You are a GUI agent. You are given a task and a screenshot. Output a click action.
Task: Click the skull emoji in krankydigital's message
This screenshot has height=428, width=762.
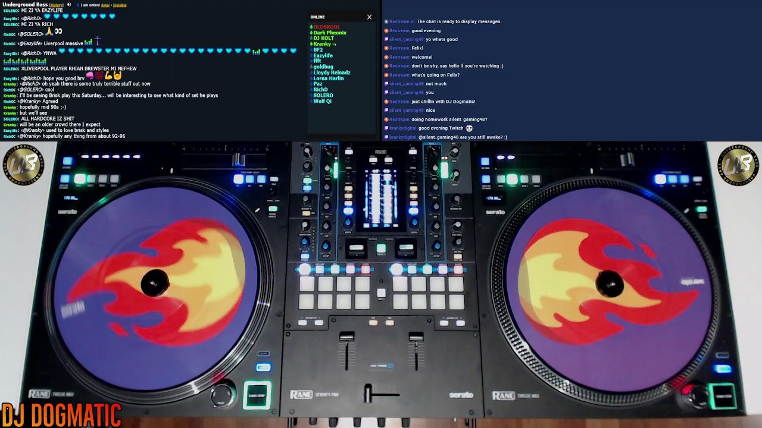pos(469,128)
